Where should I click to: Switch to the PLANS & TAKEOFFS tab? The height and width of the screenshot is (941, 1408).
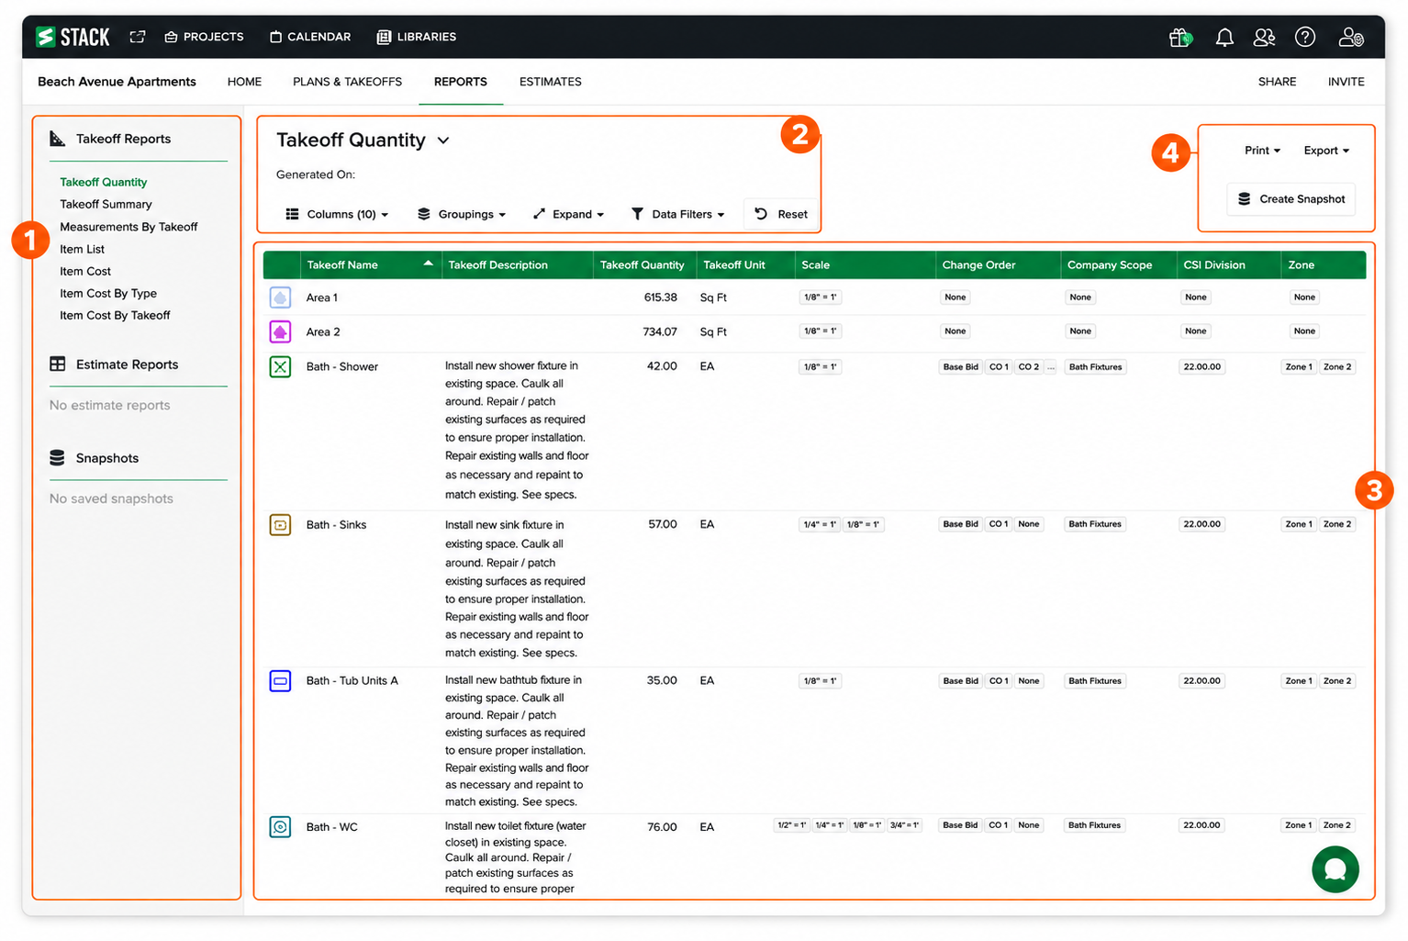coord(347,82)
